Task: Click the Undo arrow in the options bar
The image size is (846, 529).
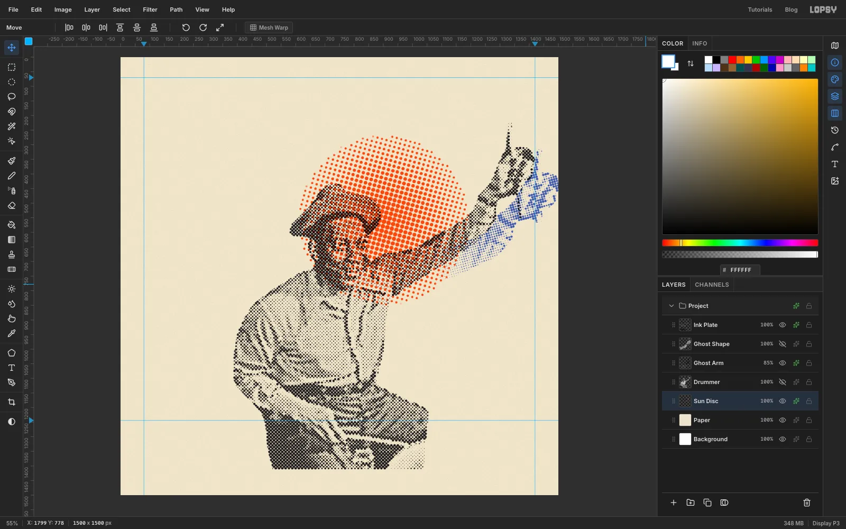Action: (186, 28)
